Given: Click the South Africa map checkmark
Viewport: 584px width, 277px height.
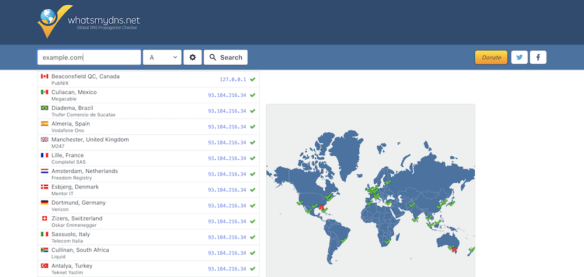Looking at the screenshot, I should 387,241.
